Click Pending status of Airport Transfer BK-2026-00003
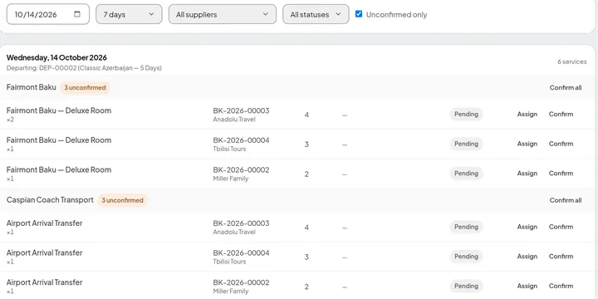 466,227
